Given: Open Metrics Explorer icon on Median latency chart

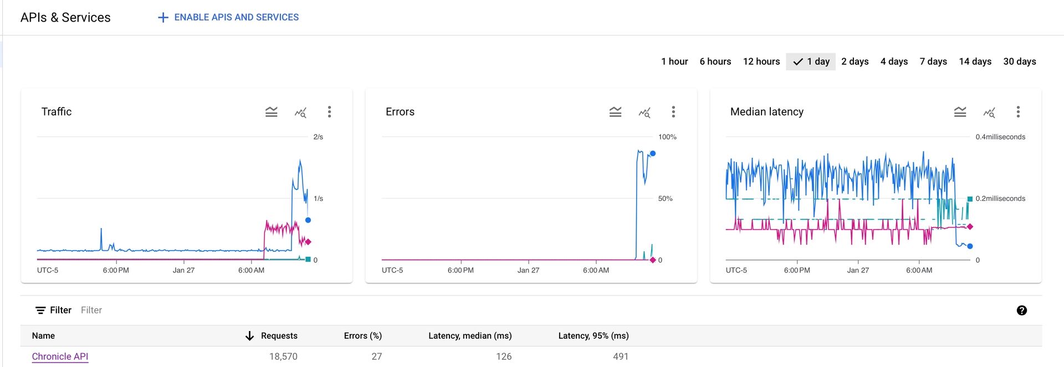Looking at the screenshot, I should point(989,113).
